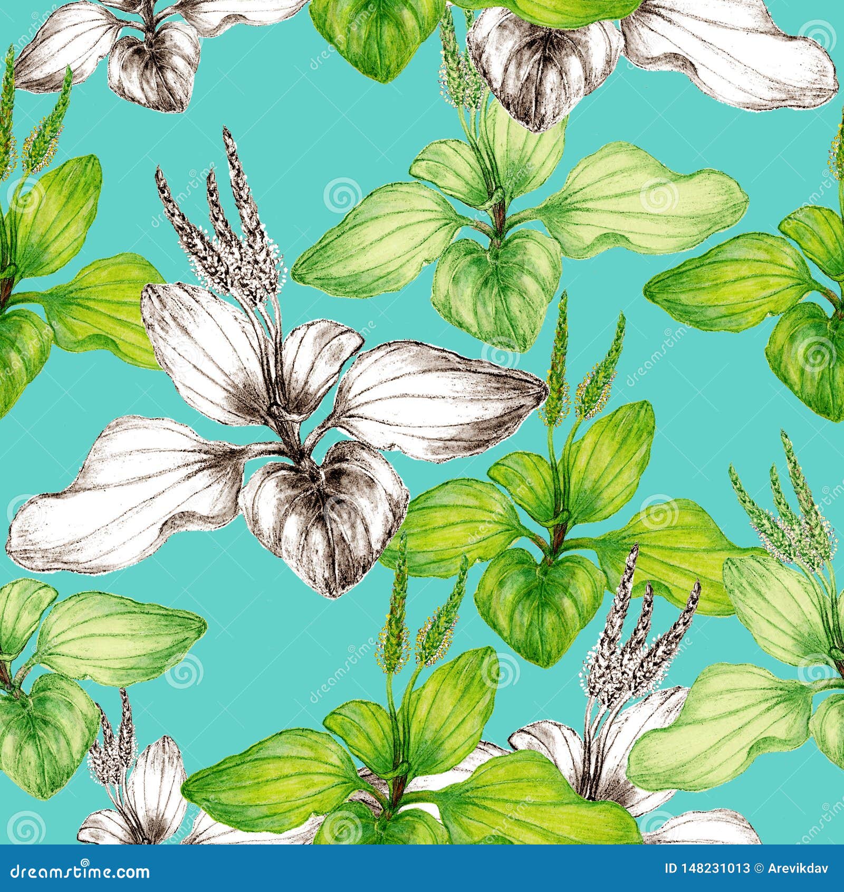The image size is (844, 892).
Task: Click the Arevikdav author credit link
Action: 797,867
